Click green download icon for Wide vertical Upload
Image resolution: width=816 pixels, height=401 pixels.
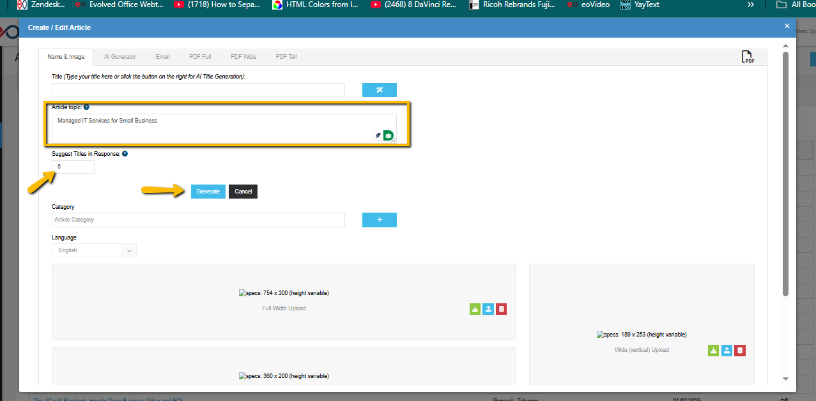click(x=713, y=351)
